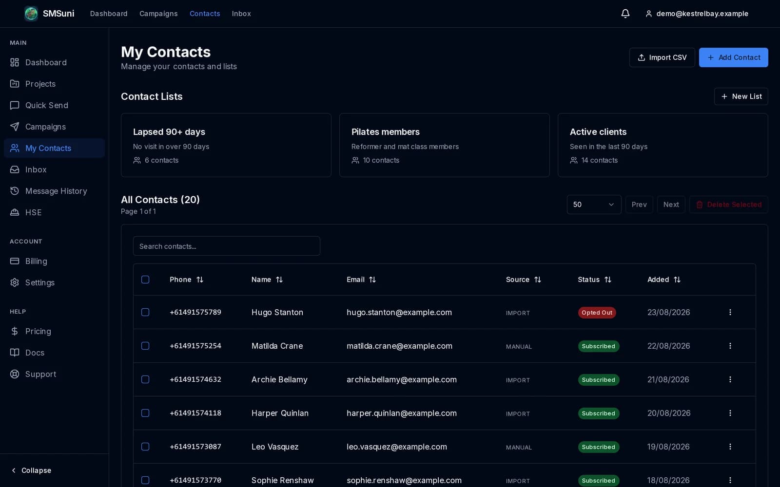Click the Add Contact button
This screenshot has height=487, width=780.
733,57
